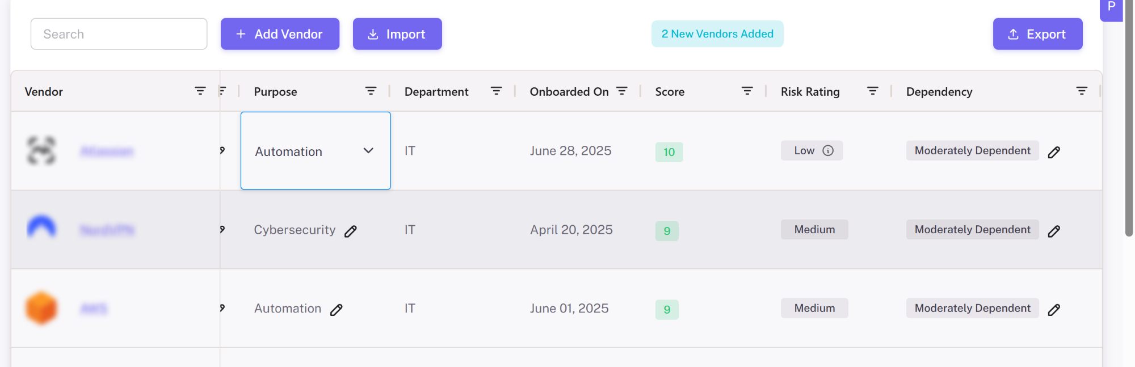Click Moderately Dependent in June 28 row

click(972, 150)
